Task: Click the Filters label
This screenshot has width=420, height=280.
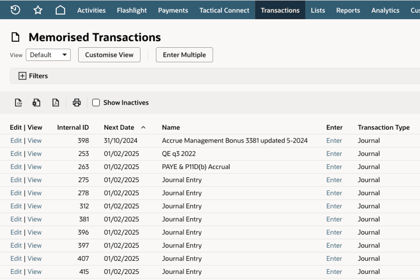Action: click(x=38, y=76)
